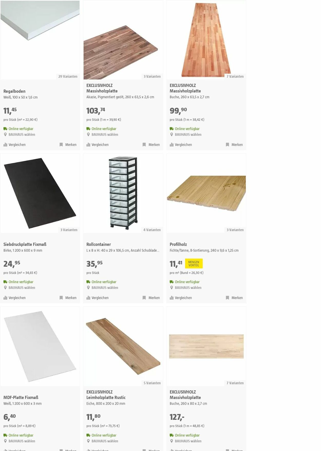
Task: Open 29 Varianten badge on Regalboden
Action: pyautogui.click(x=68, y=76)
